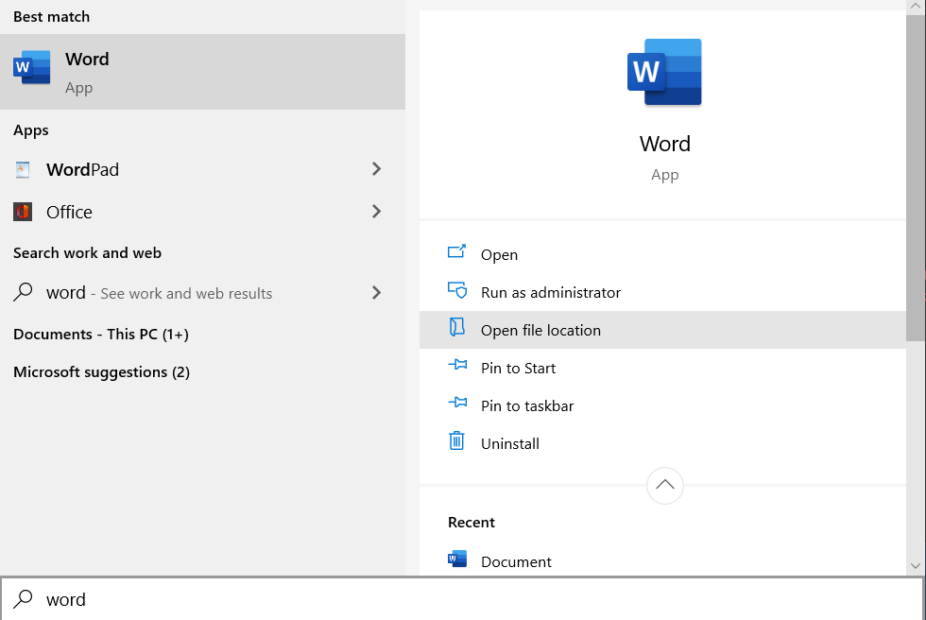Select Open file location
This screenshot has height=620, width=926.
click(x=662, y=330)
